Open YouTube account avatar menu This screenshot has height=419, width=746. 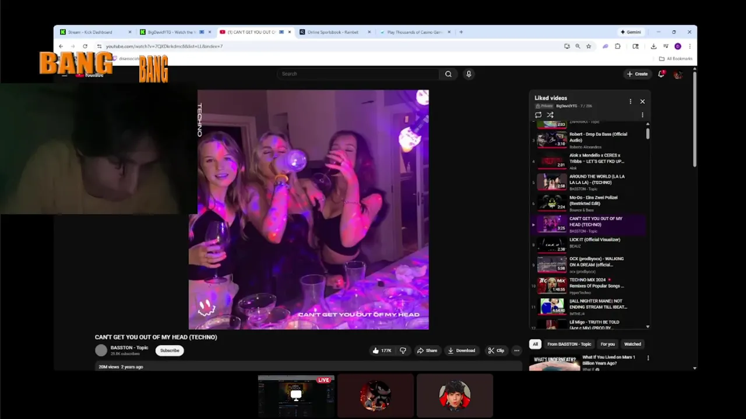(x=678, y=74)
